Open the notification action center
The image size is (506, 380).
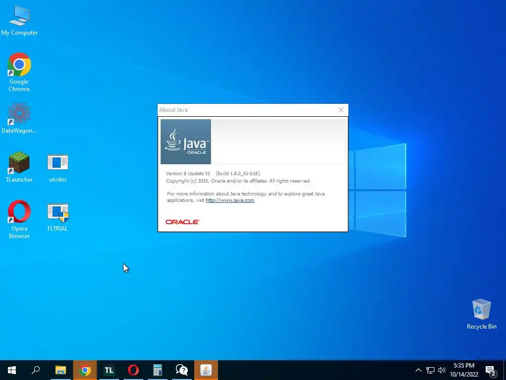tap(491, 371)
